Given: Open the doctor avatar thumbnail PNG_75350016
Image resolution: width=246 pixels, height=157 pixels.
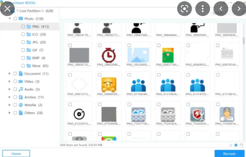Looking at the screenshot, I should tap(227, 114).
